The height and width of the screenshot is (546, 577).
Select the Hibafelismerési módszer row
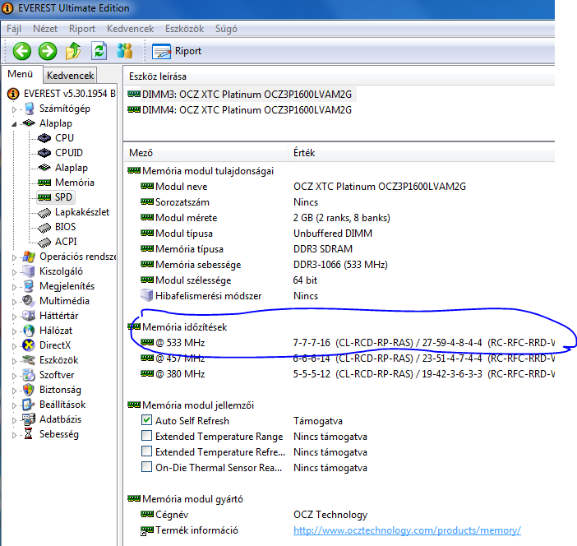229,296
